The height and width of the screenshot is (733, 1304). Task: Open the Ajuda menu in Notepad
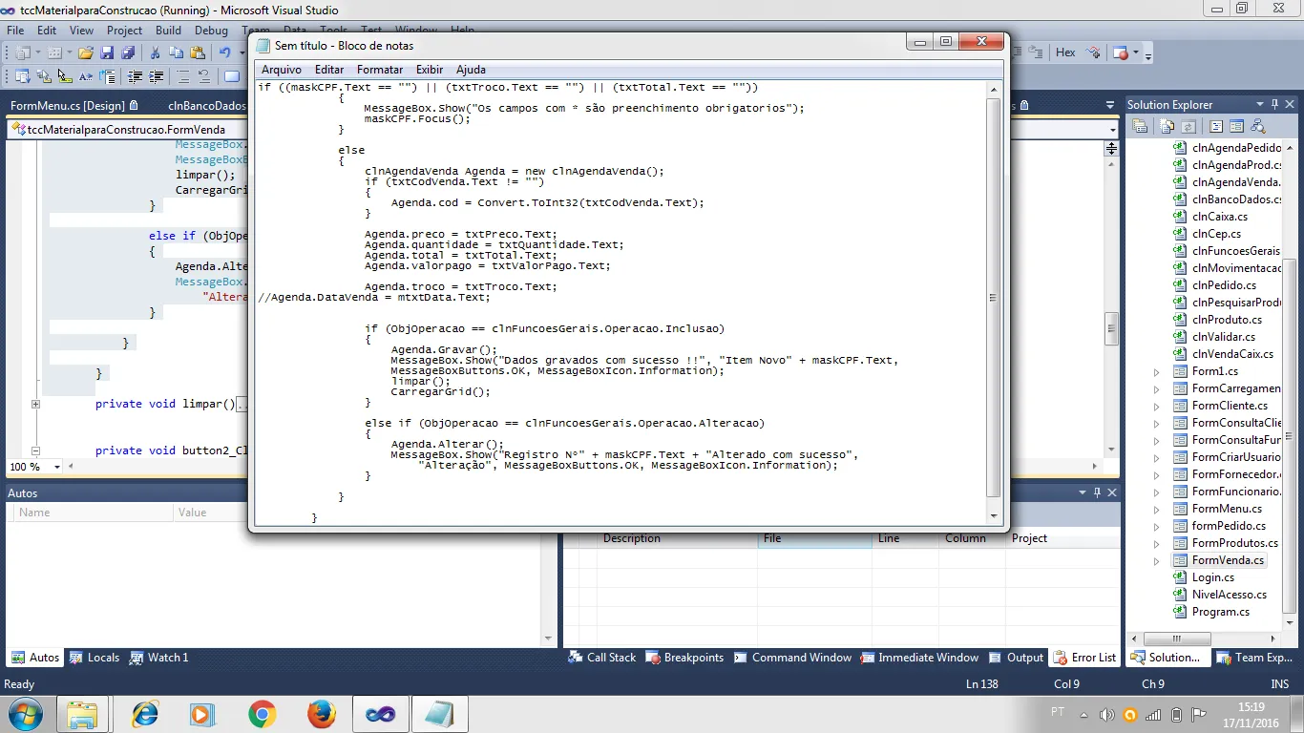coord(471,70)
